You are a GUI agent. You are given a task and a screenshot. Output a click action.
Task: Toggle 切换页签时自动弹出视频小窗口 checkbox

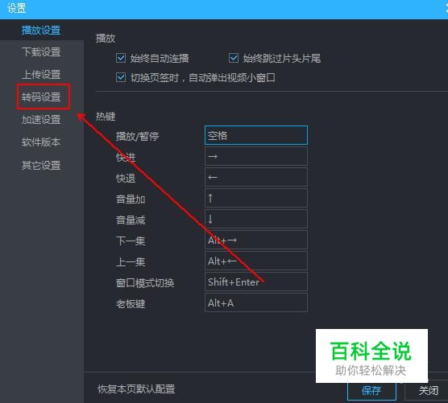121,77
